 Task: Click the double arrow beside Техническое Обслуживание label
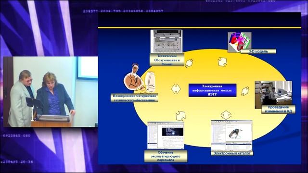[189, 63]
